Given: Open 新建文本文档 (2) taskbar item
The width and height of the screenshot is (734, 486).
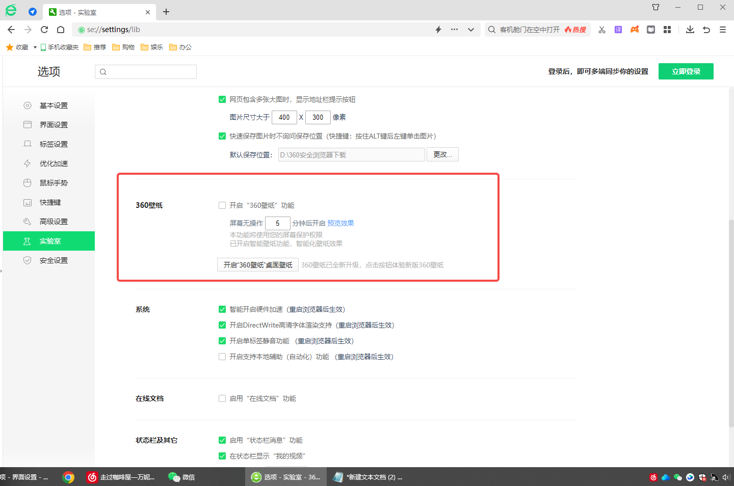Looking at the screenshot, I should point(368,477).
